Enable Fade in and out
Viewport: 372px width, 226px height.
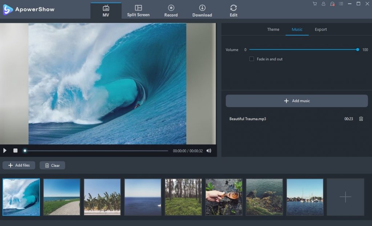click(251, 59)
